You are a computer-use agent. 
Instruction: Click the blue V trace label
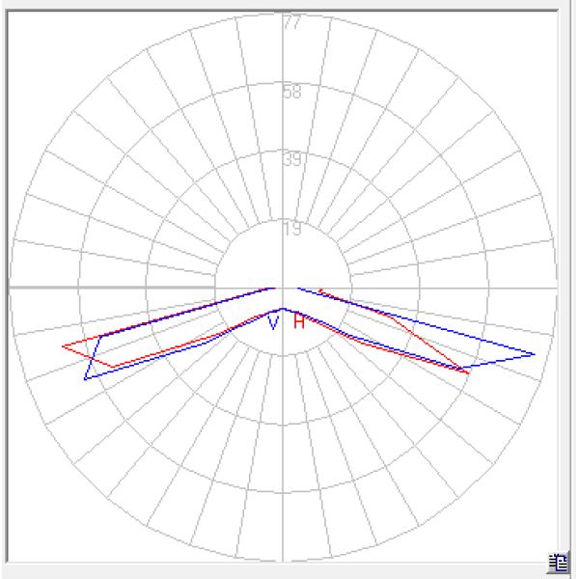tap(274, 323)
